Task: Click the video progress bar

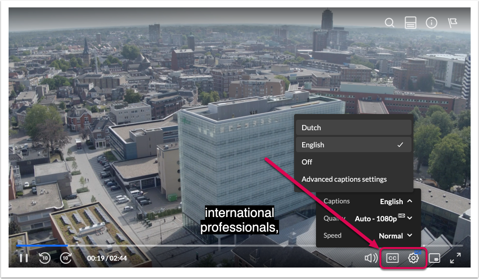Action: point(239,246)
